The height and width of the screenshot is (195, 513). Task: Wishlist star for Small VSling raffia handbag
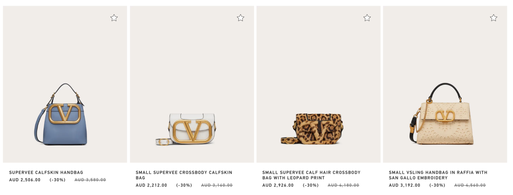(x=494, y=18)
